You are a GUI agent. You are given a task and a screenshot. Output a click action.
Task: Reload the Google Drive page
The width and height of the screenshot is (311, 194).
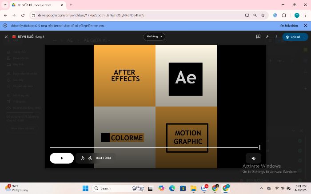[23, 15]
